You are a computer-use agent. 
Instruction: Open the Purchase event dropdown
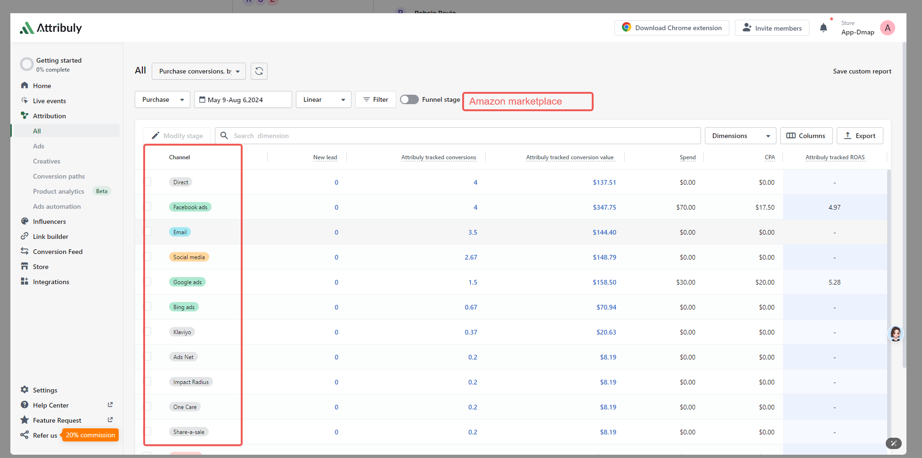[x=163, y=99]
